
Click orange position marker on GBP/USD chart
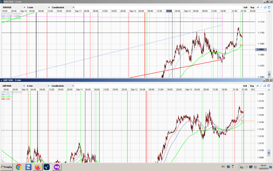[242, 121]
